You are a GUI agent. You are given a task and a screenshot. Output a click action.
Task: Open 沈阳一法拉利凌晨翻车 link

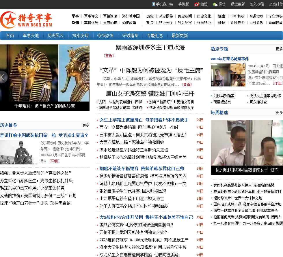click(120, 102)
